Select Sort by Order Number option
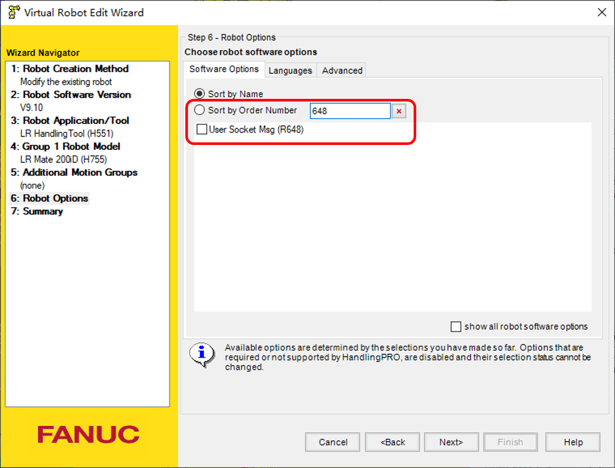This screenshot has height=468, width=615. point(199,110)
